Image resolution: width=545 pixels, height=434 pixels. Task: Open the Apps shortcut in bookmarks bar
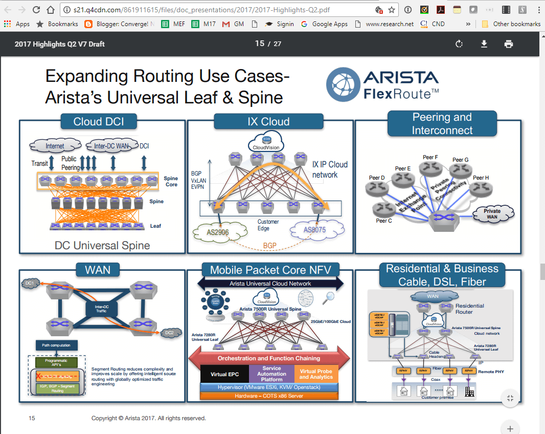pos(17,24)
